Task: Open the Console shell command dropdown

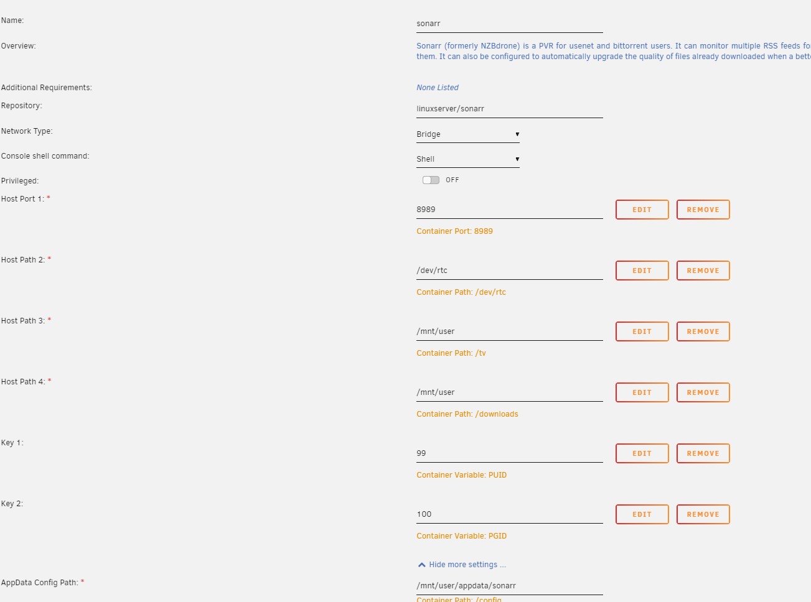Action: click(x=467, y=159)
